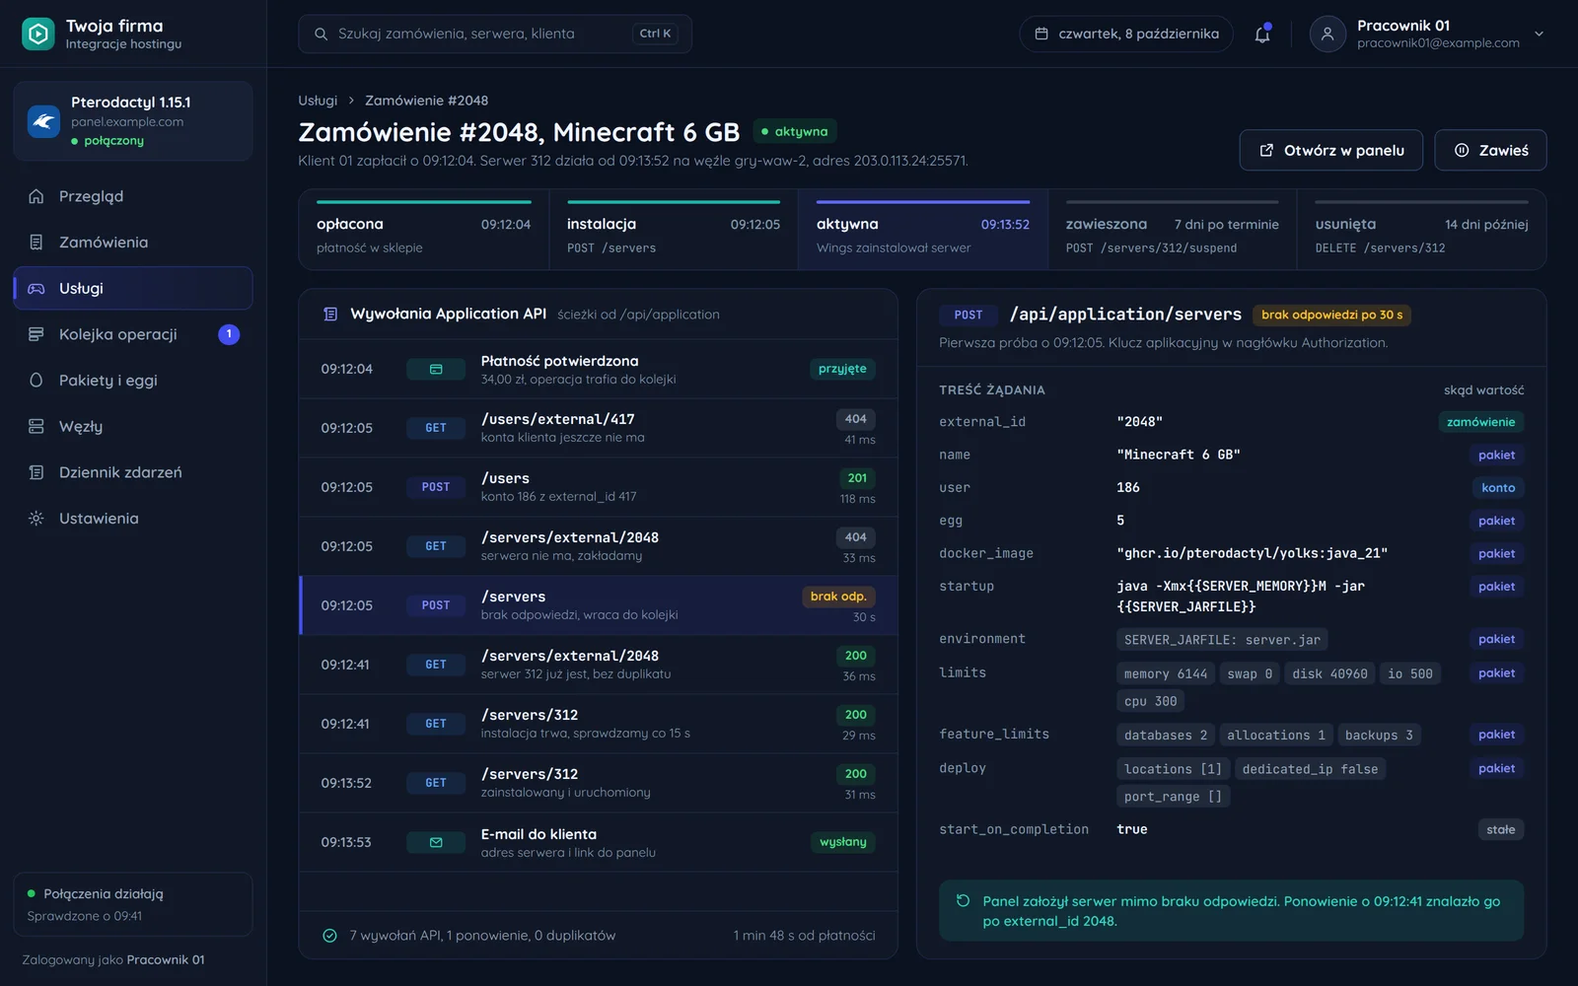Click the envelope icon for E-mail do klienta
This screenshot has width=1578, height=986.
pyautogui.click(x=436, y=842)
